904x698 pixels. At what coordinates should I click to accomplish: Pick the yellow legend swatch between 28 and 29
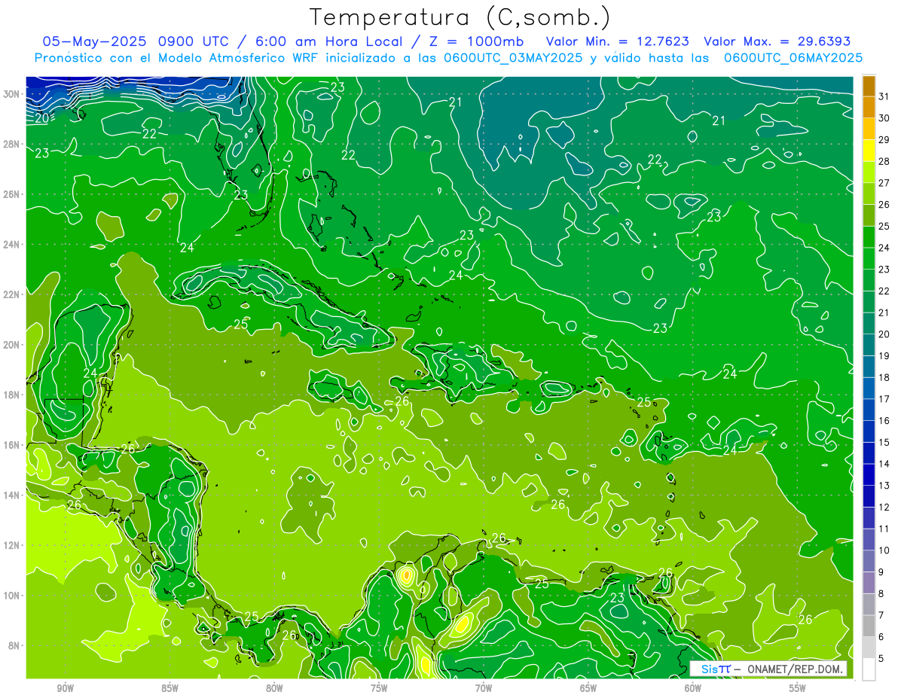(869, 150)
